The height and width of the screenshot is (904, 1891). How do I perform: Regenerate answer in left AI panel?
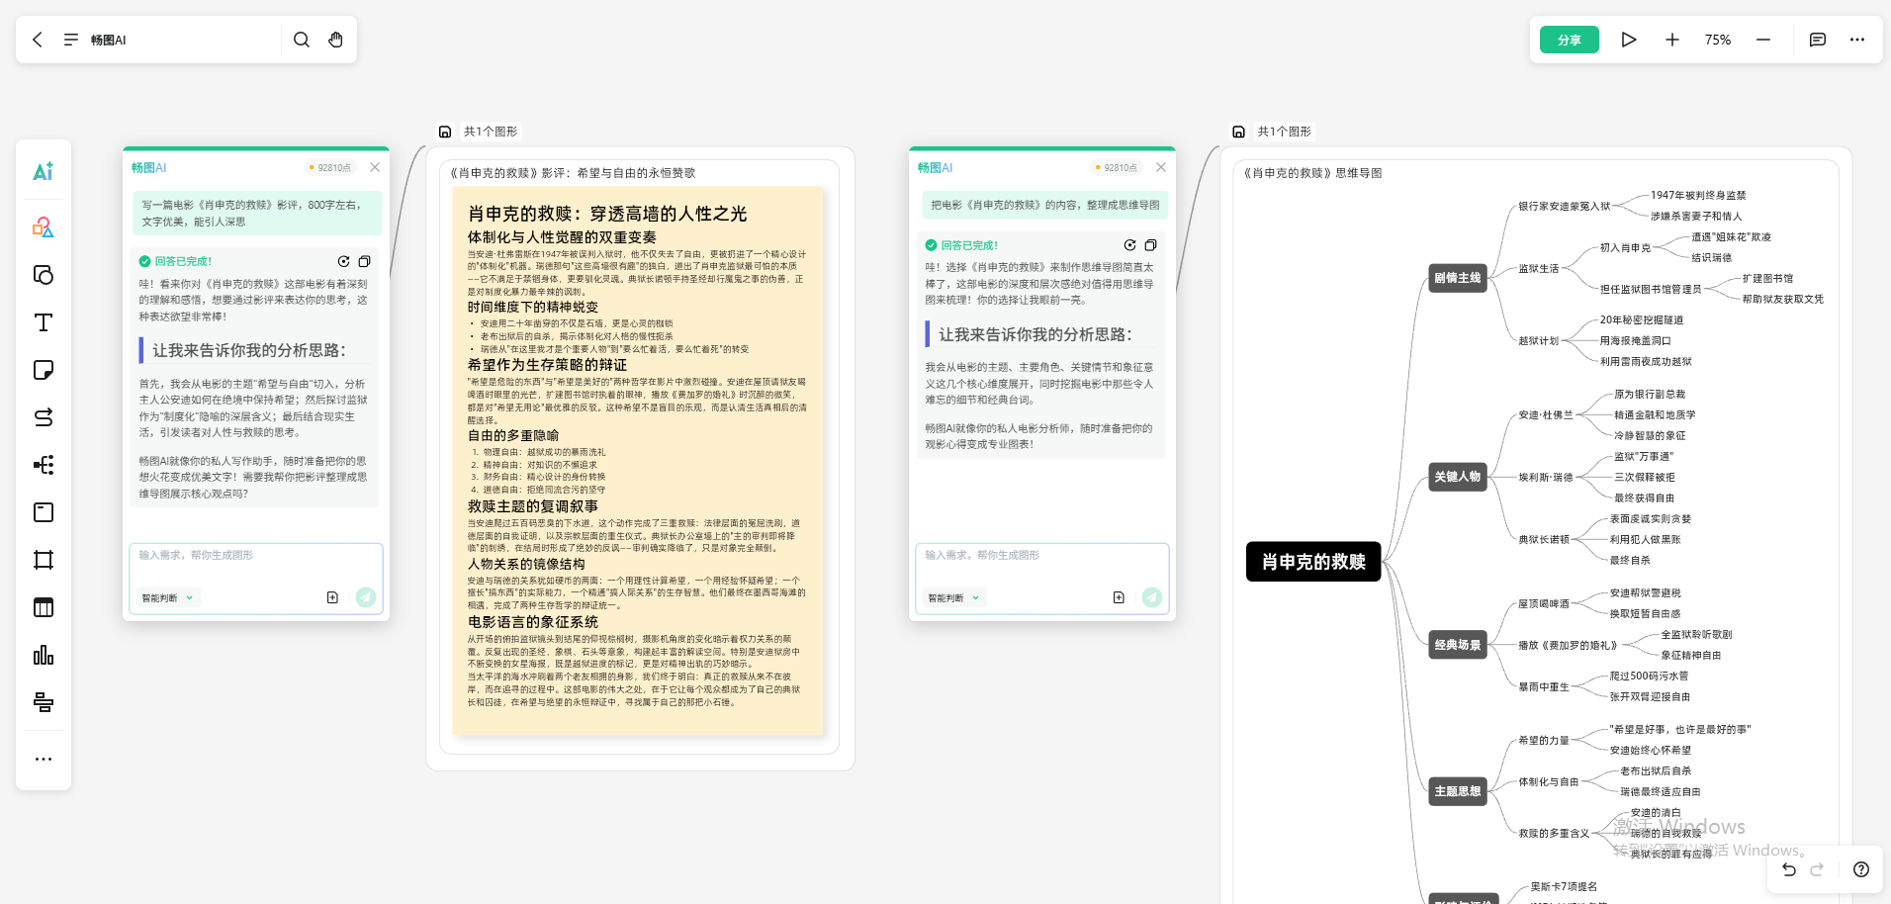coord(343,261)
